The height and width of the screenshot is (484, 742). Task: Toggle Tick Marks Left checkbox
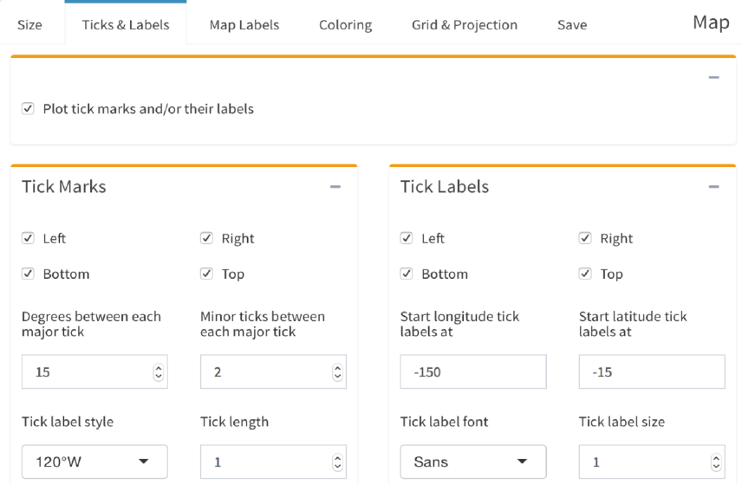pyautogui.click(x=28, y=238)
